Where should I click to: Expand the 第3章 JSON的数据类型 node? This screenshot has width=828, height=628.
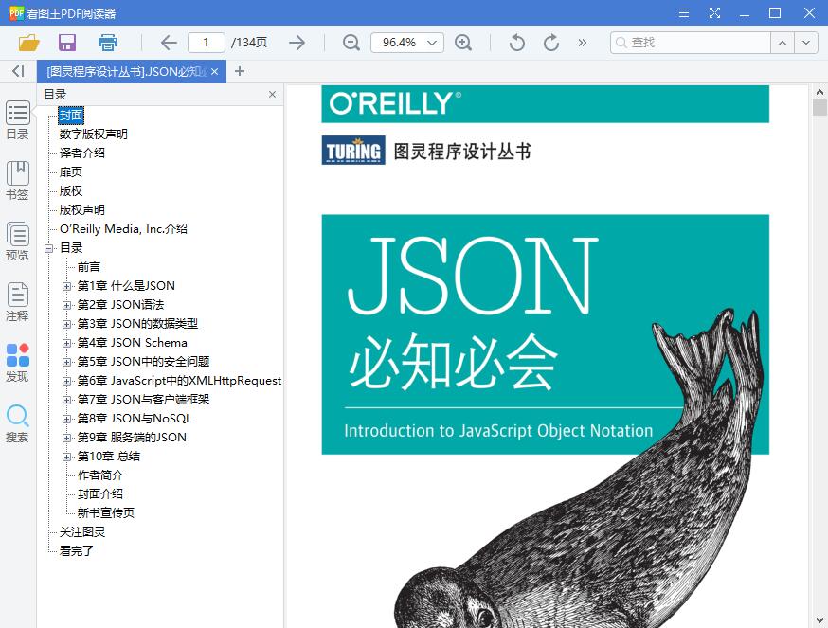click(x=66, y=324)
